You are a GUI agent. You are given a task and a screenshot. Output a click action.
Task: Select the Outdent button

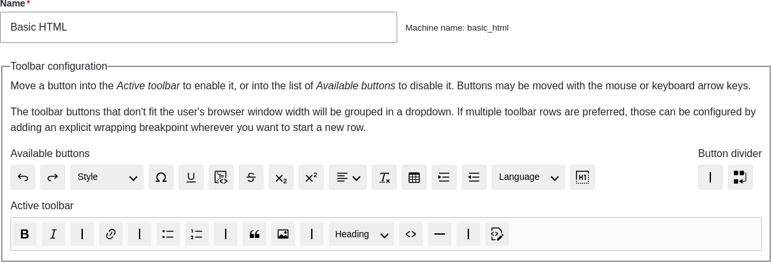click(x=474, y=177)
